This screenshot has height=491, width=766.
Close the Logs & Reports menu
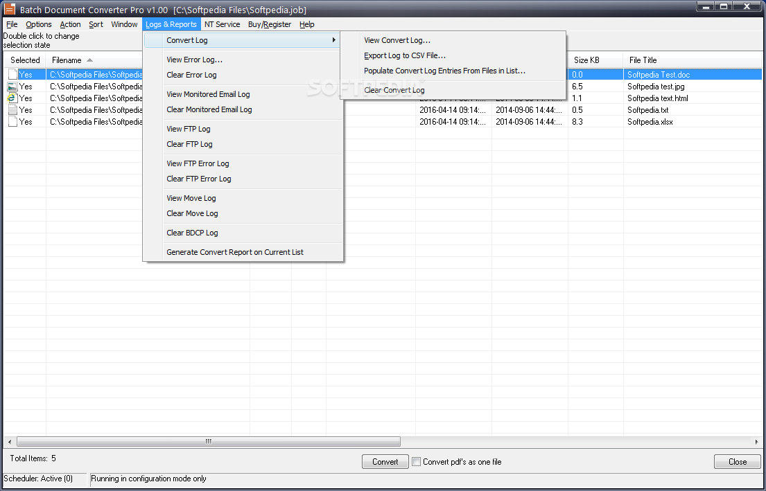[171, 24]
